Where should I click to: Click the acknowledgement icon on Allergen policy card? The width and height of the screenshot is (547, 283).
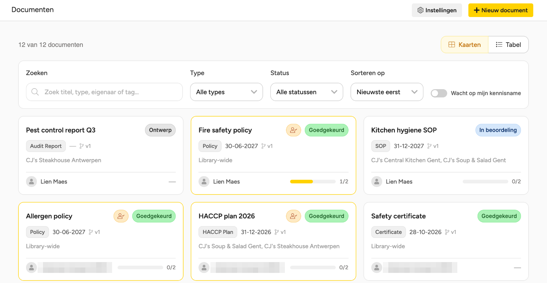[x=121, y=216]
